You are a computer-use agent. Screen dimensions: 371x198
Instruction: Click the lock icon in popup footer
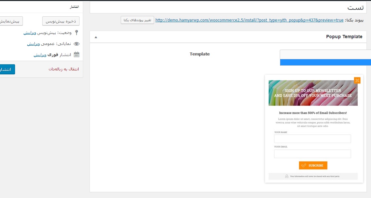tap(287, 176)
